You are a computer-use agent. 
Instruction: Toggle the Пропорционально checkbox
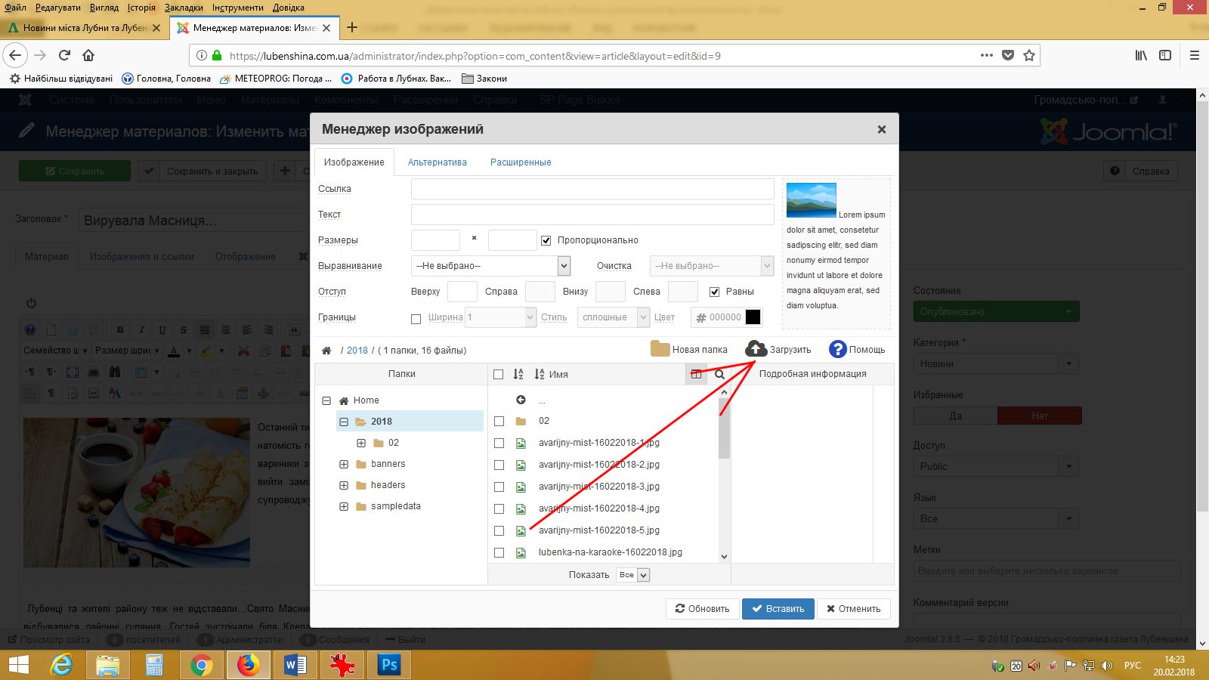(x=546, y=240)
